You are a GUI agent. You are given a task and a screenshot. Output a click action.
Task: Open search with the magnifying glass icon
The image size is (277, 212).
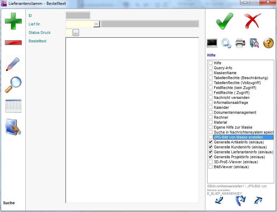[13, 85]
